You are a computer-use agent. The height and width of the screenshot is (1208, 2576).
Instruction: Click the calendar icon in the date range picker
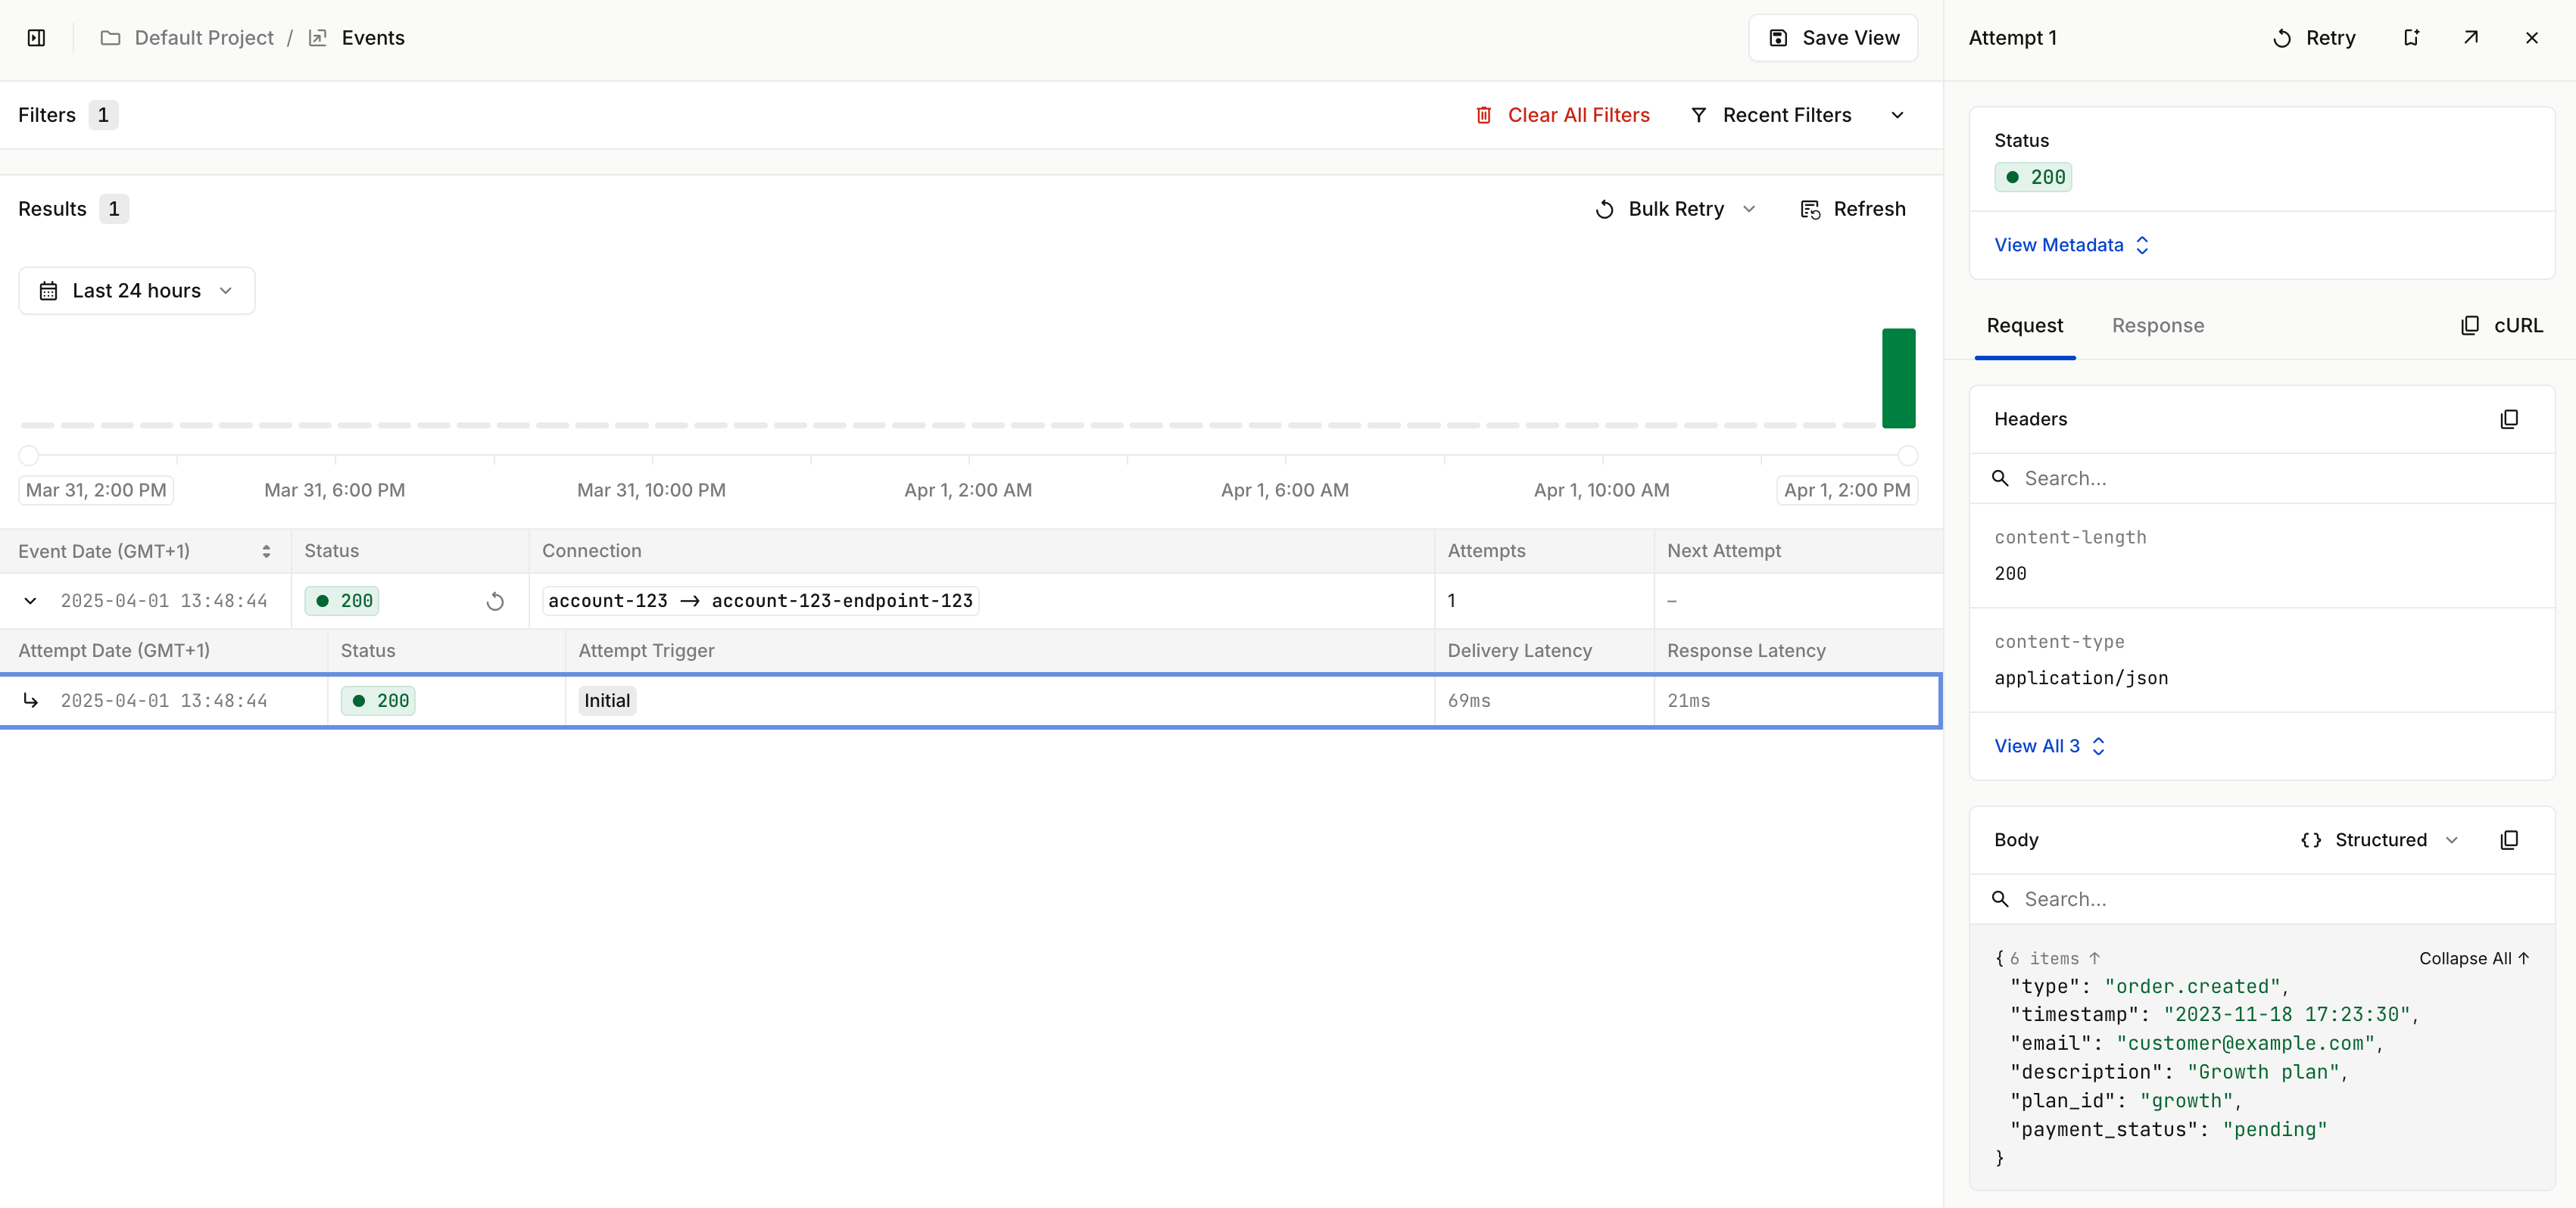tap(49, 290)
